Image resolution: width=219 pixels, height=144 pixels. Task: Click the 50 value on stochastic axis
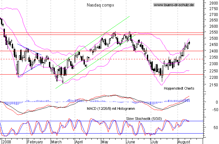pos(213,127)
